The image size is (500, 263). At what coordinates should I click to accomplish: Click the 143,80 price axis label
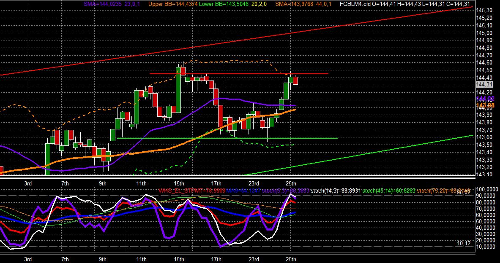point(484,122)
